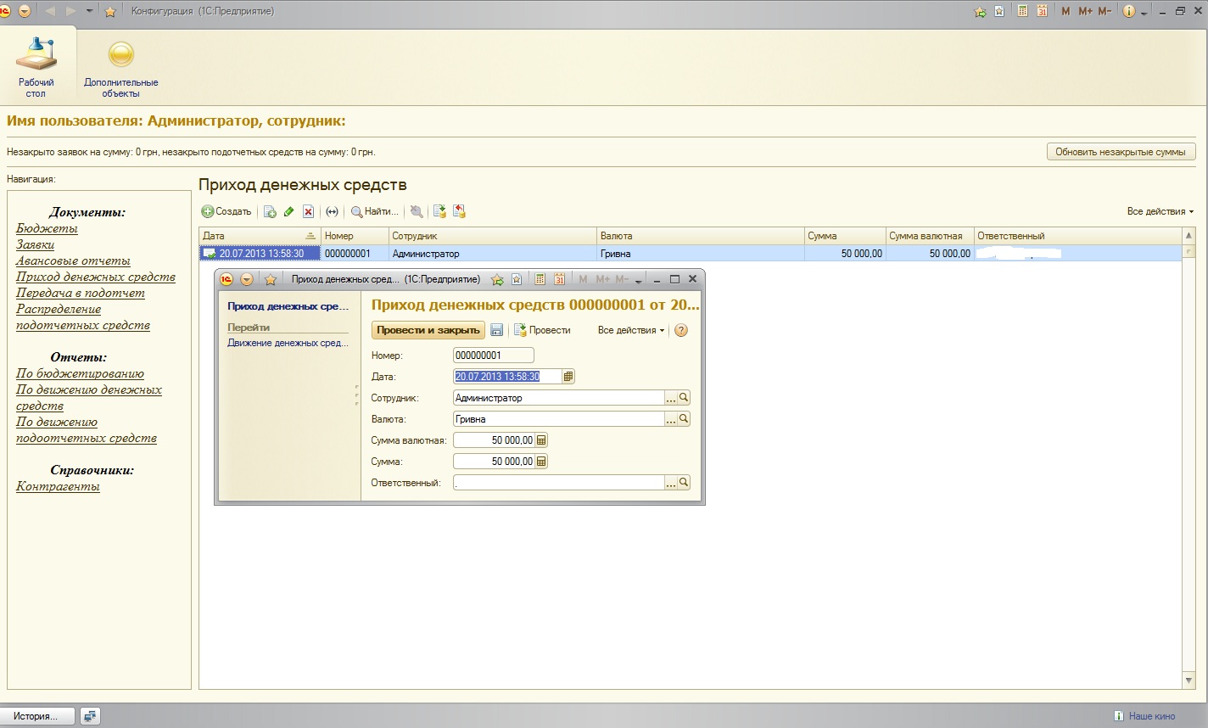Click Найти... button

[x=375, y=211]
